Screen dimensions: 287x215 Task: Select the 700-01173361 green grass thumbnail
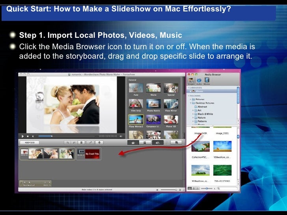point(222,170)
